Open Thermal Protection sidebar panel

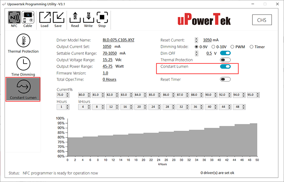tap(23, 44)
